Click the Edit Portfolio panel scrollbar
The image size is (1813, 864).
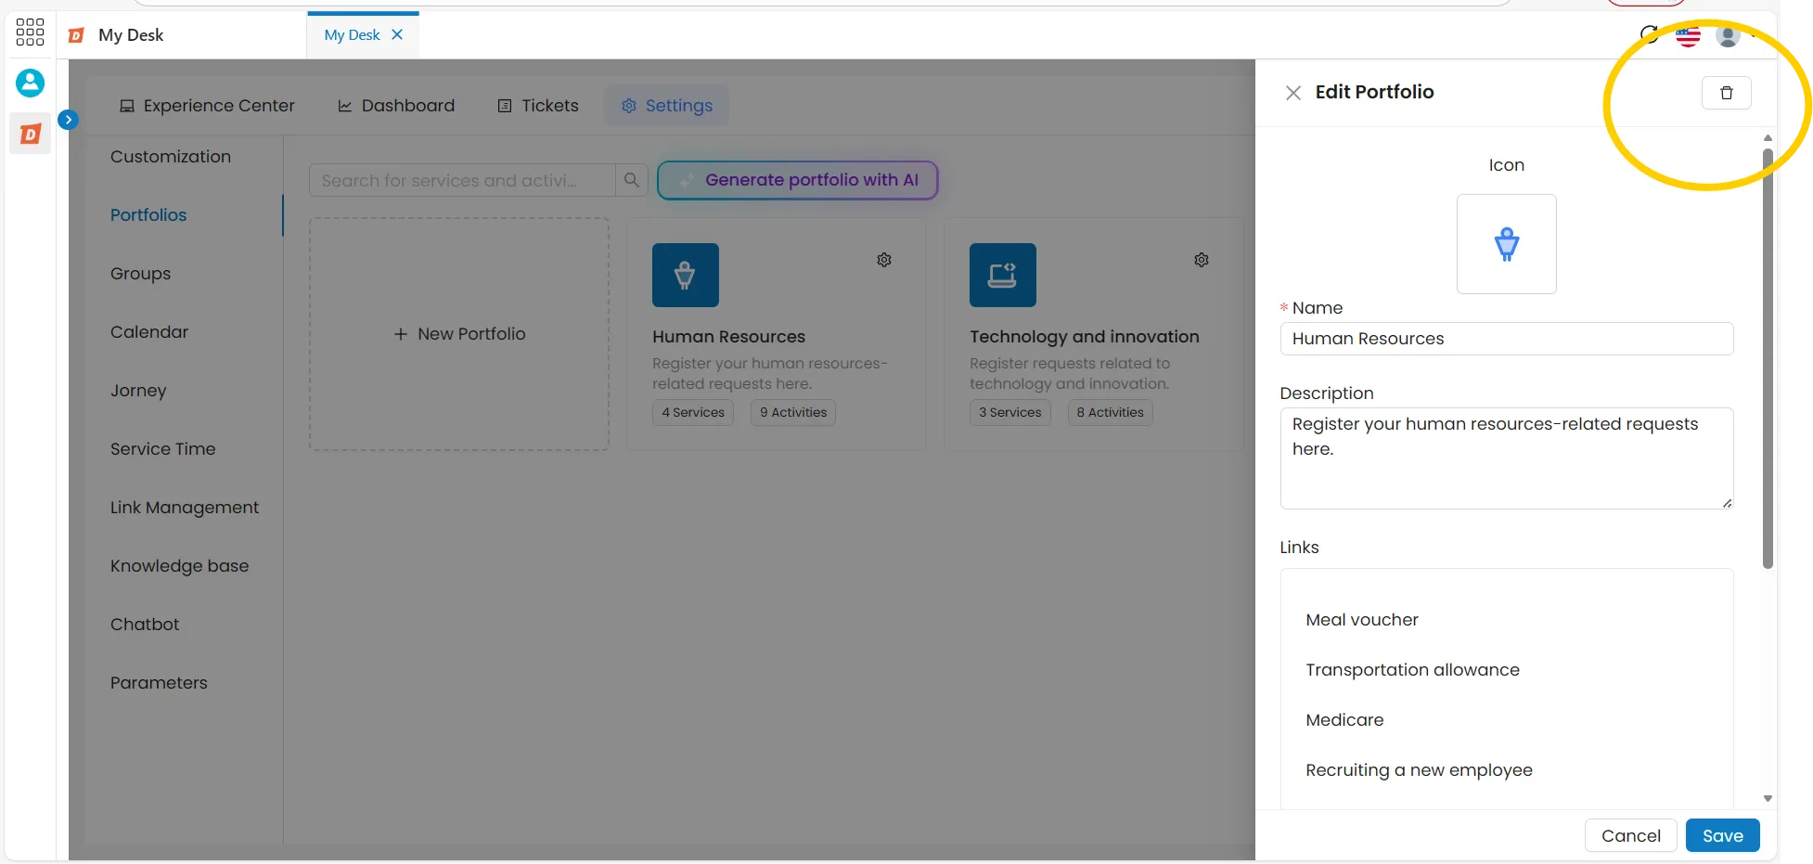coord(1768,358)
